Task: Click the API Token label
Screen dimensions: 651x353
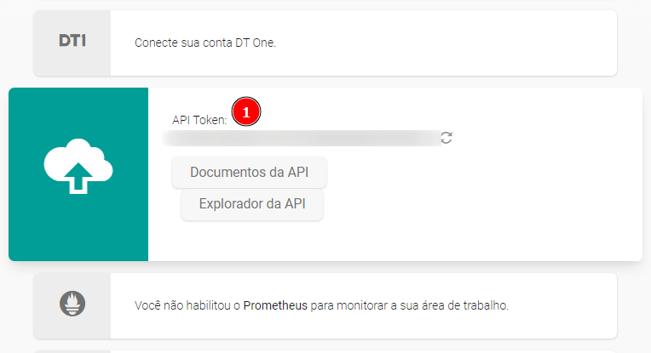Action: coord(199,120)
